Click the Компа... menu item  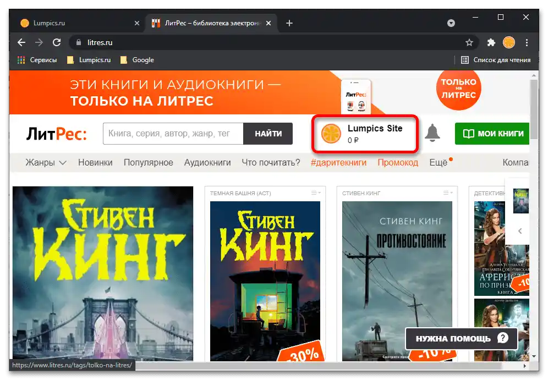(516, 163)
